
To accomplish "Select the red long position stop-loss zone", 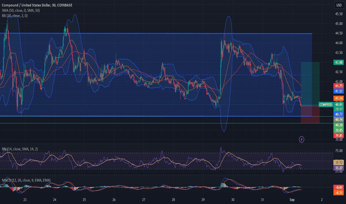I will pos(310,115).
